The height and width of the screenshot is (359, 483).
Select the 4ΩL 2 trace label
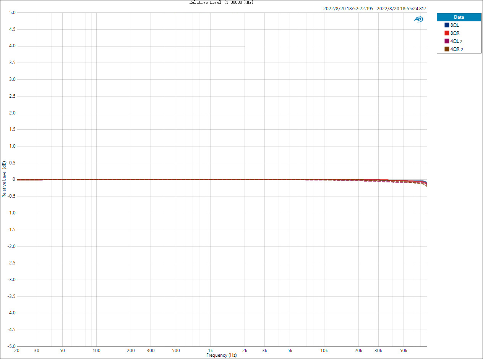457,41
